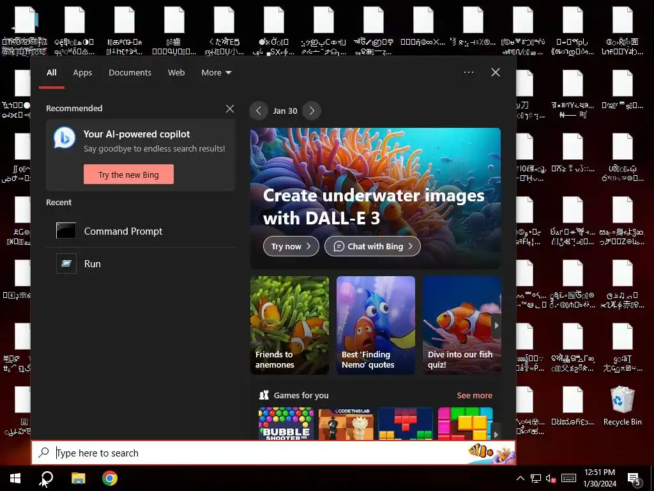Launch Google Chrome from the taskbar
Image resolution: width=654 pixels, height=491 pixels.
coord(110,478)
